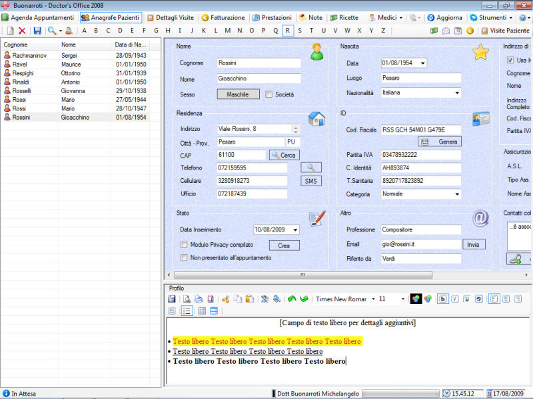Open the Medici dropdown menu
Viewport: 533px width, 399px height.
(386, 18)
